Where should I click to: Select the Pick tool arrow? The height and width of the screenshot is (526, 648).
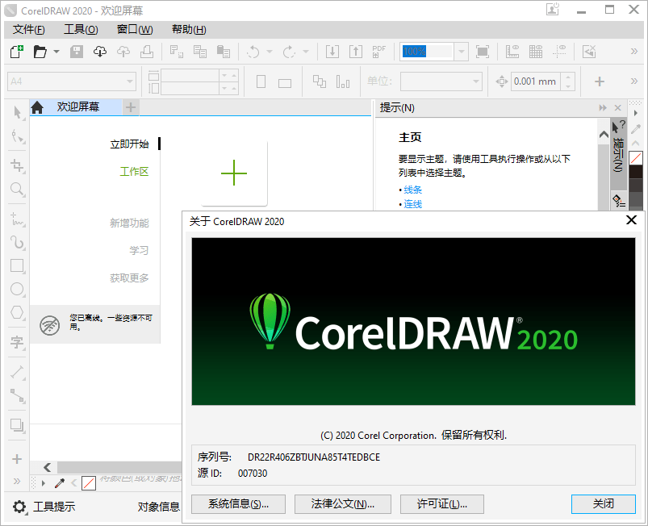[18, 112]
